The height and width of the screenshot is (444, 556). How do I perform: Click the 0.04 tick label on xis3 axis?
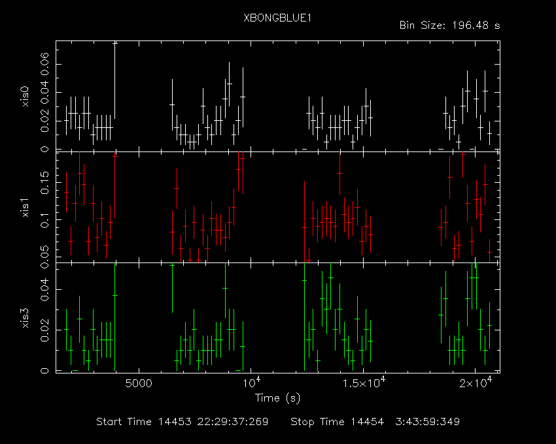point(45,289)
